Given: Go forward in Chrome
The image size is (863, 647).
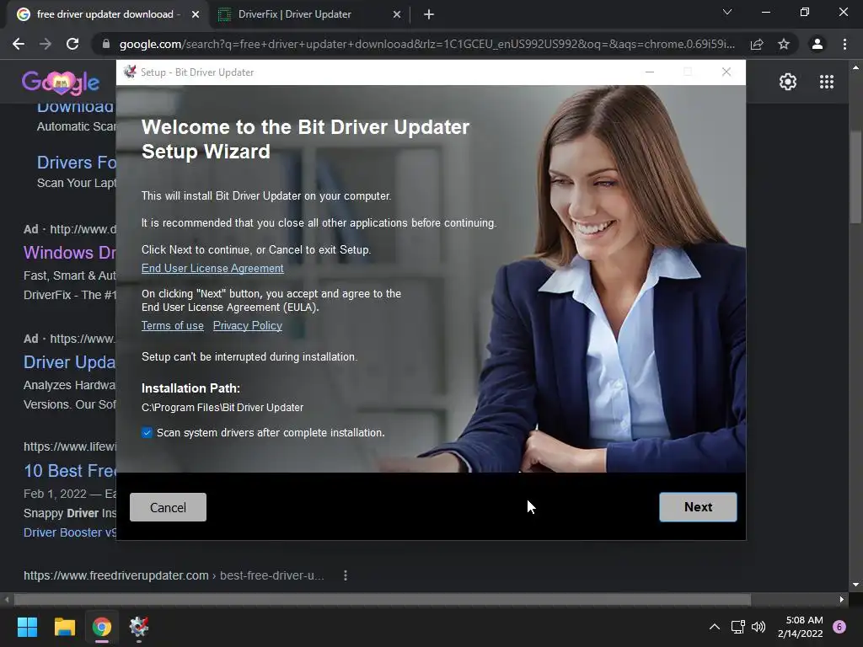Looking at the screenshot, I should (x=46, y=44).
